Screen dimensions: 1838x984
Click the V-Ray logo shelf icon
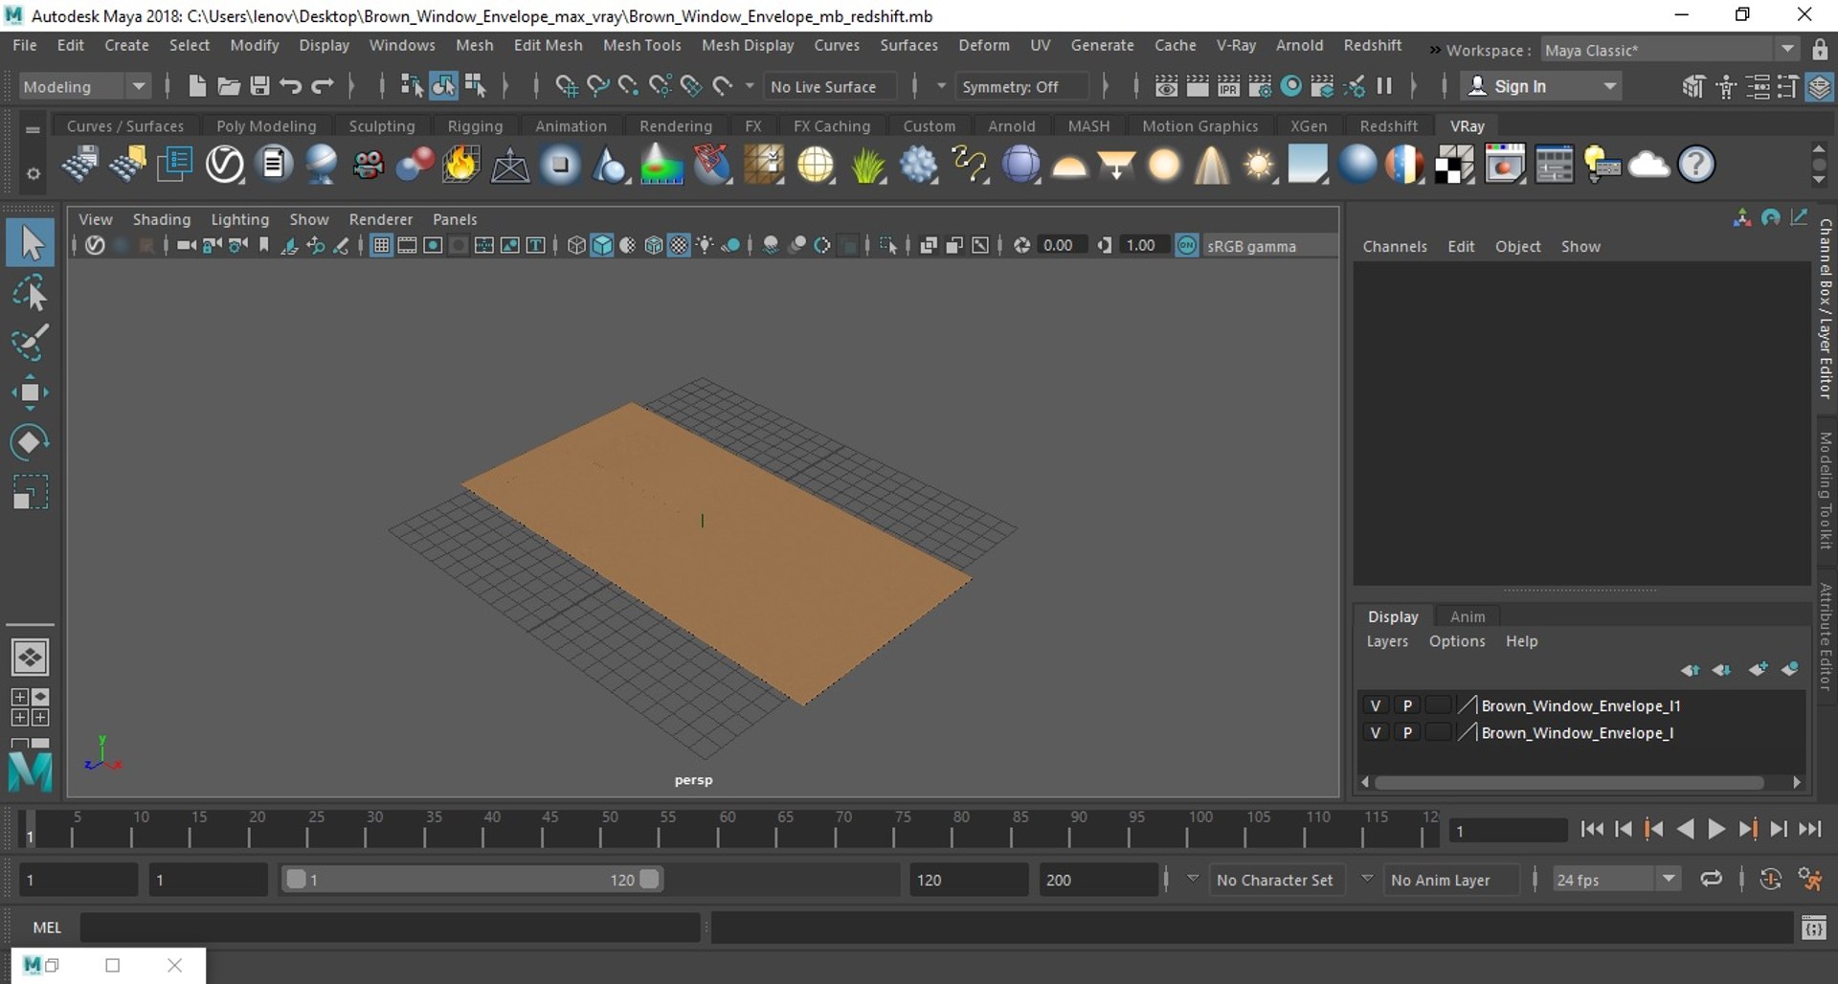coord(225,165)
